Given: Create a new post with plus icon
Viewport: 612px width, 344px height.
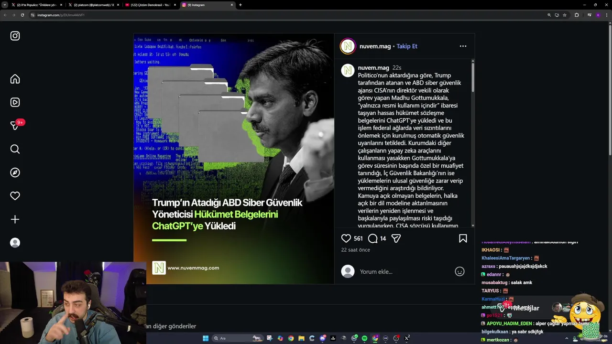Looking at the screenshot, I should 15,219.
